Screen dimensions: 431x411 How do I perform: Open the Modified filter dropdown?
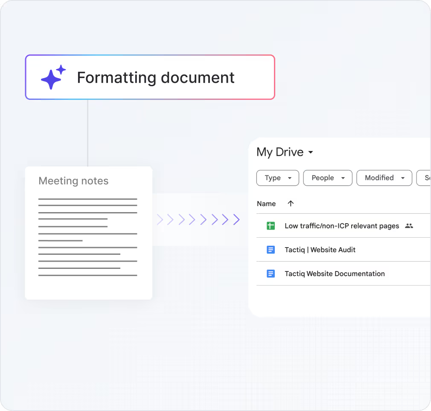[384, 178]
